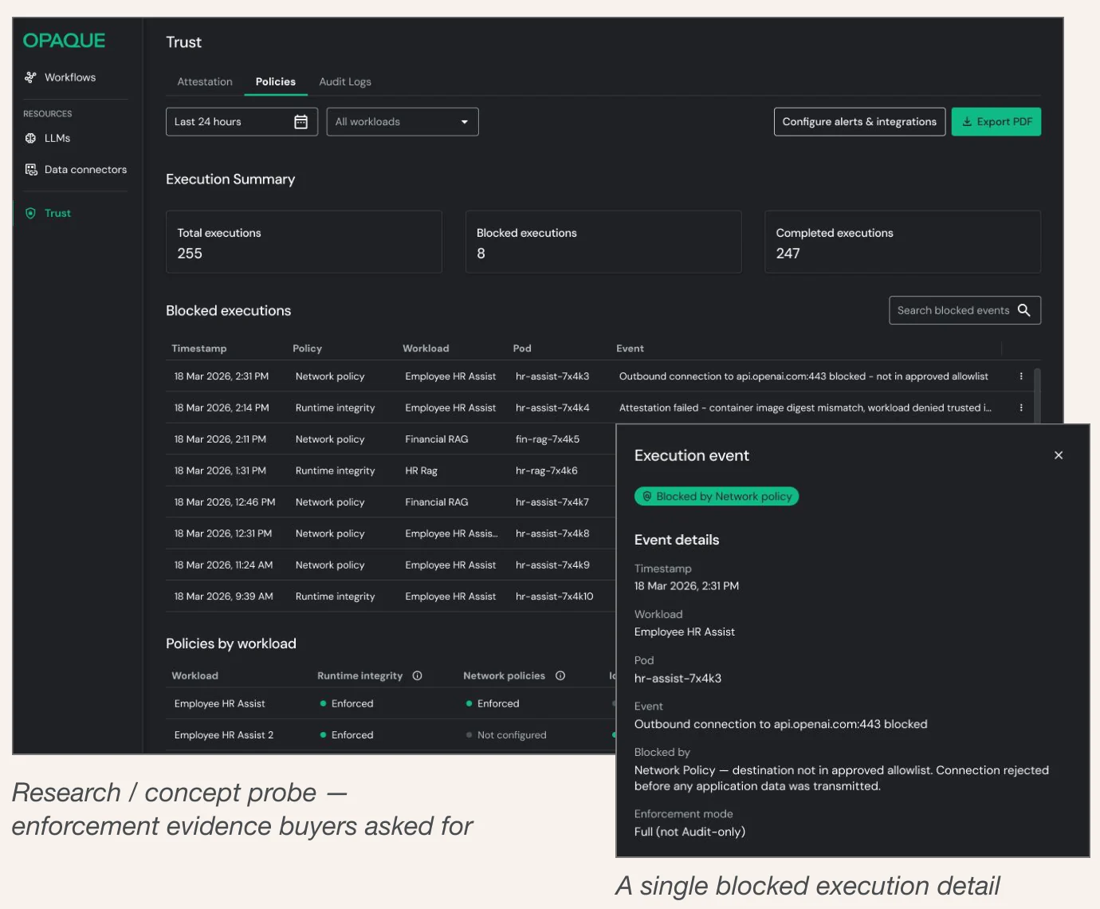The width and height of the screenshot is (1100, 909).
Task: Click the LLMs brain icon
Action: point(30,138)
